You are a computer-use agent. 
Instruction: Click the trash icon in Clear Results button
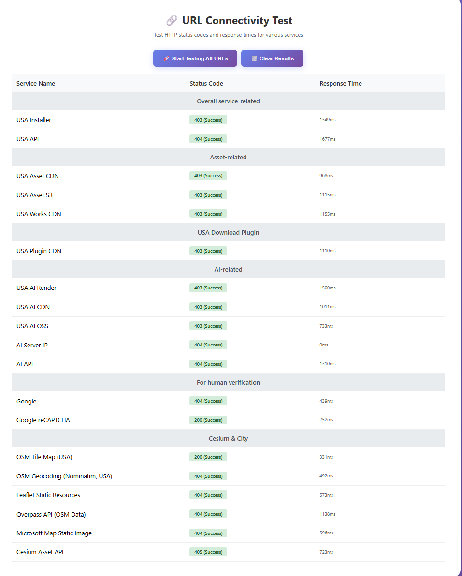pyautogui.click(x=254, y=58)
